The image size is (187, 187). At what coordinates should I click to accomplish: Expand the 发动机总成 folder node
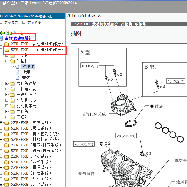(x=7, y=100)
